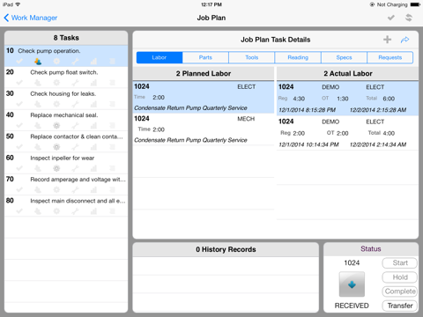Click the 8 Tasks header
423x317 pixels.
tap(66, 38)
